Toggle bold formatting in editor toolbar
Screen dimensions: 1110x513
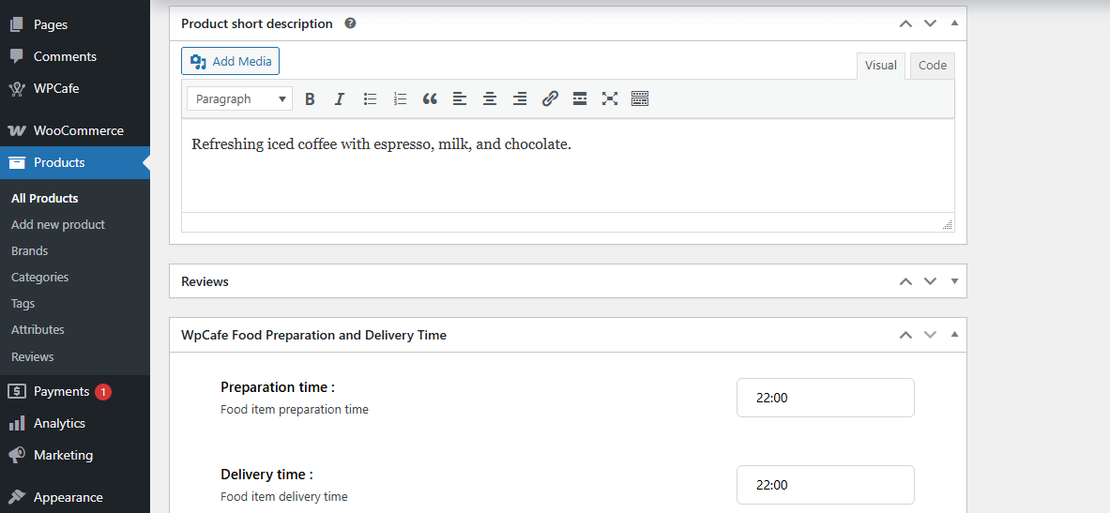pos(310,98)
